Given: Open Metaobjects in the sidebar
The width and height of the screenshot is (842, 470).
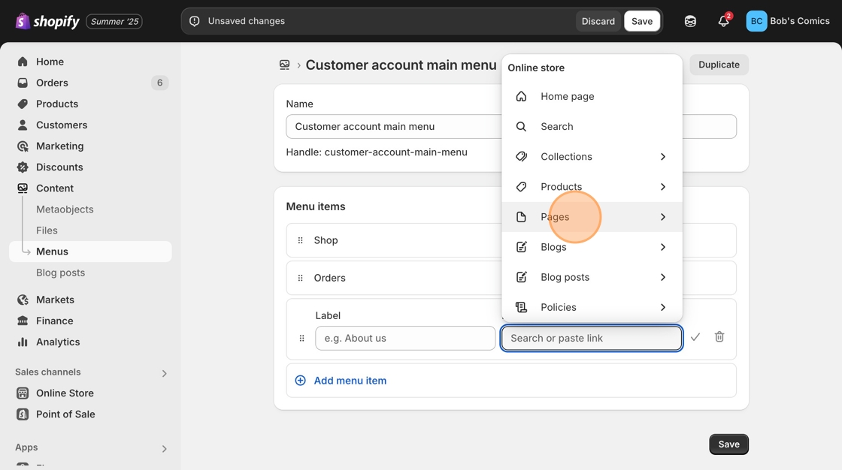Looking at the screenshot, I should [65, 209].
